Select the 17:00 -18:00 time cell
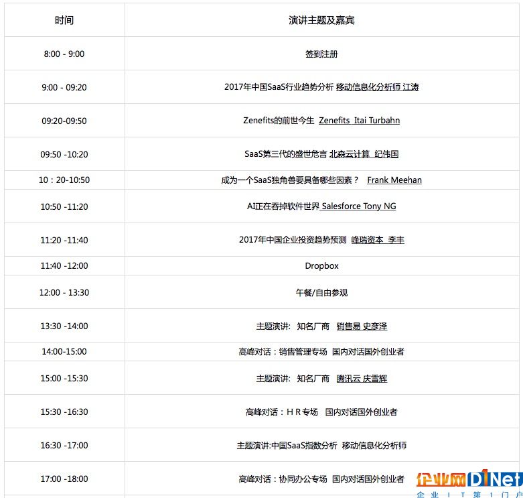Screen dimensions: 523x498 pos(64,479)
